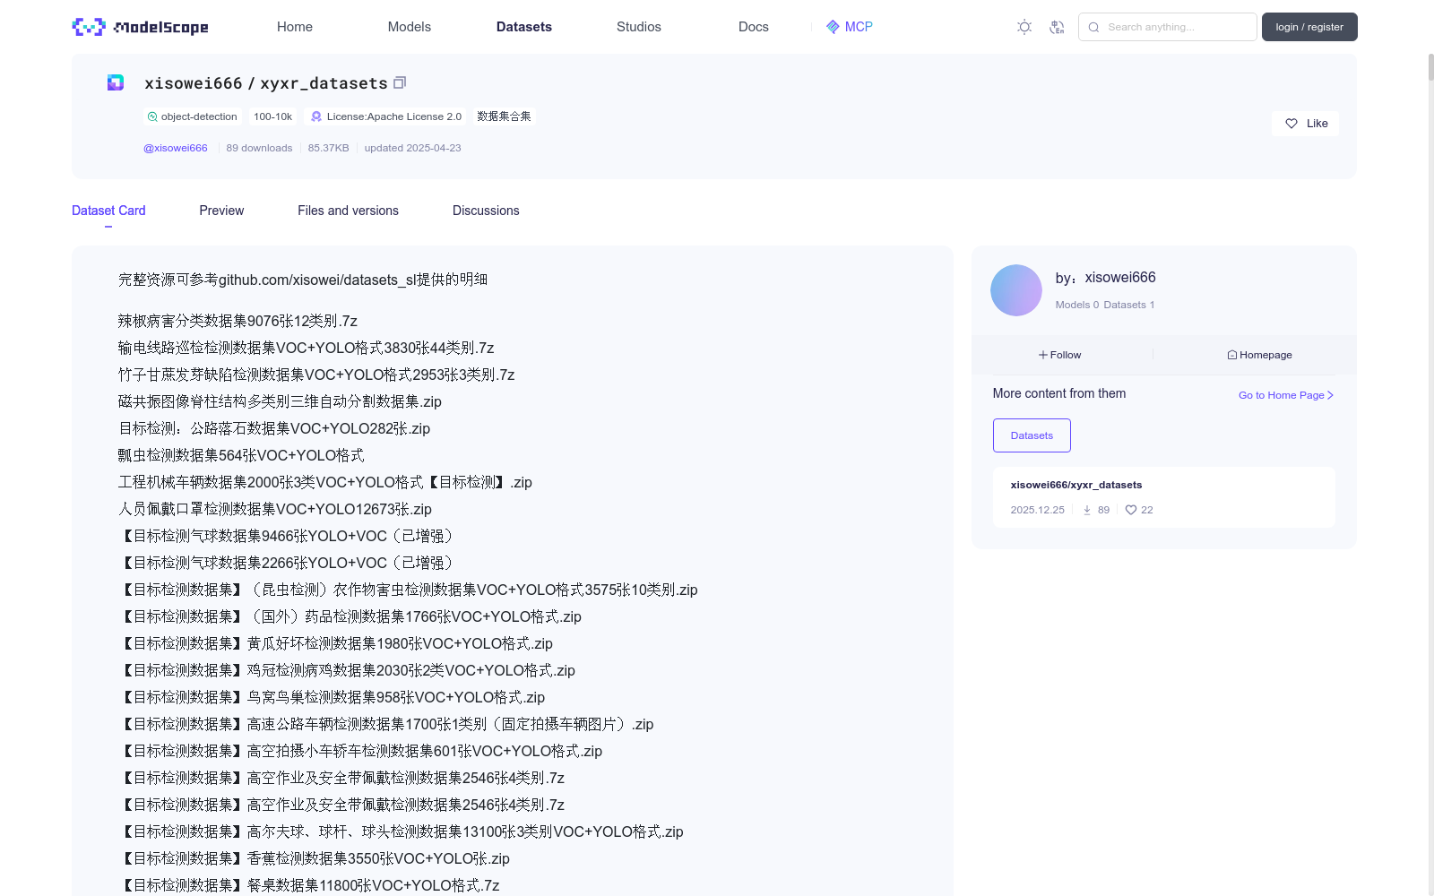This screenshot has height=896, width=1434.
Task: Click the line 辣椒病害分类数据集9076张12类别.7z
Action: pyautogui.click(x=238, y=321)
